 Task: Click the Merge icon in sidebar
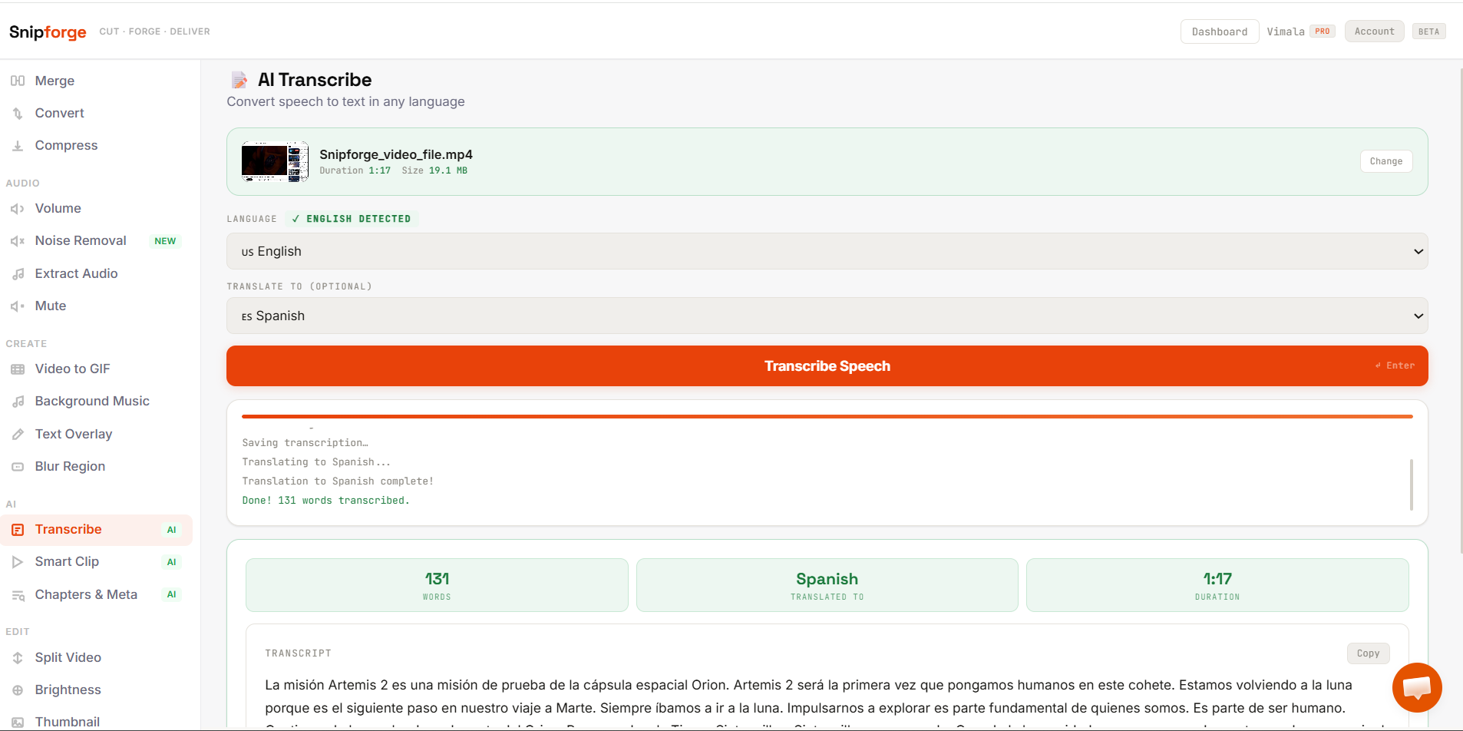coord(18,81)
